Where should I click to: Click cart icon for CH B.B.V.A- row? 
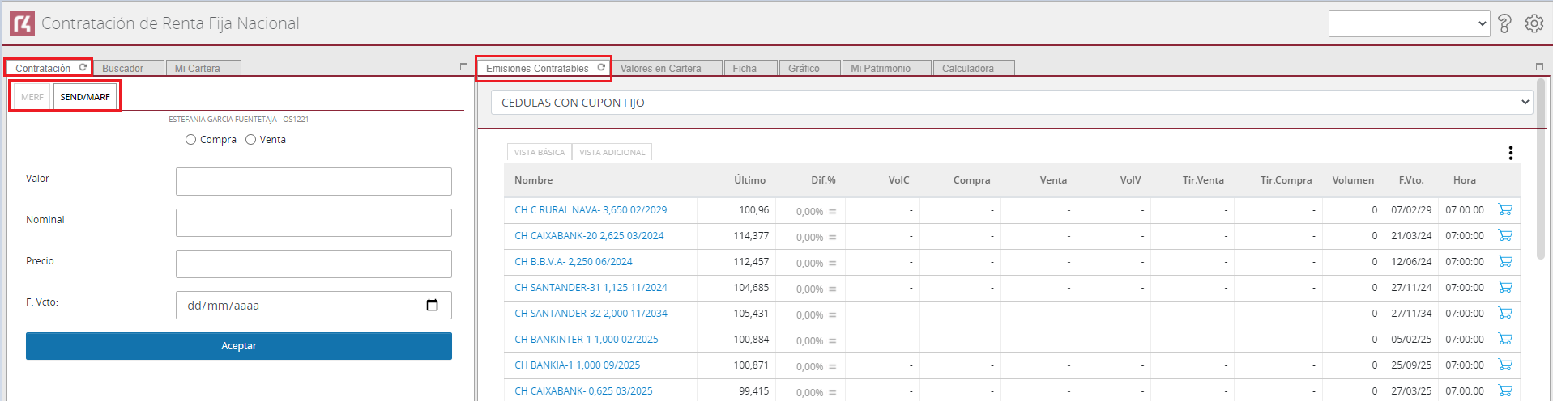coord(1505,261)
